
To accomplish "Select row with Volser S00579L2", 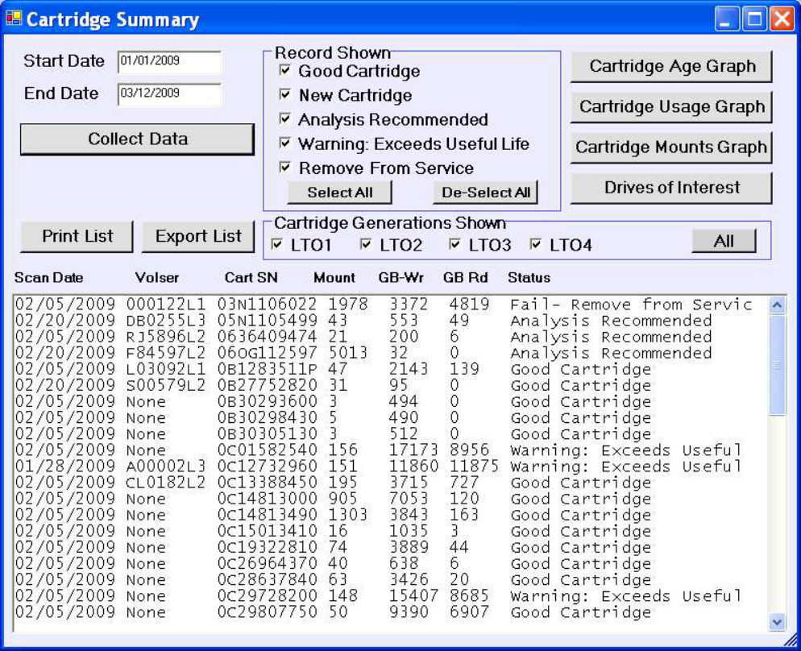I will coord(390,385).
